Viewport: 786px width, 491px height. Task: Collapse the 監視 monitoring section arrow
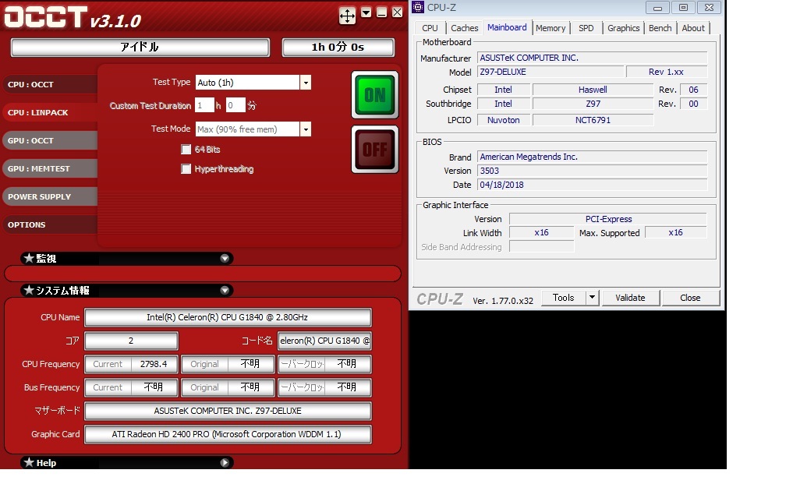(x=225, y=259)
